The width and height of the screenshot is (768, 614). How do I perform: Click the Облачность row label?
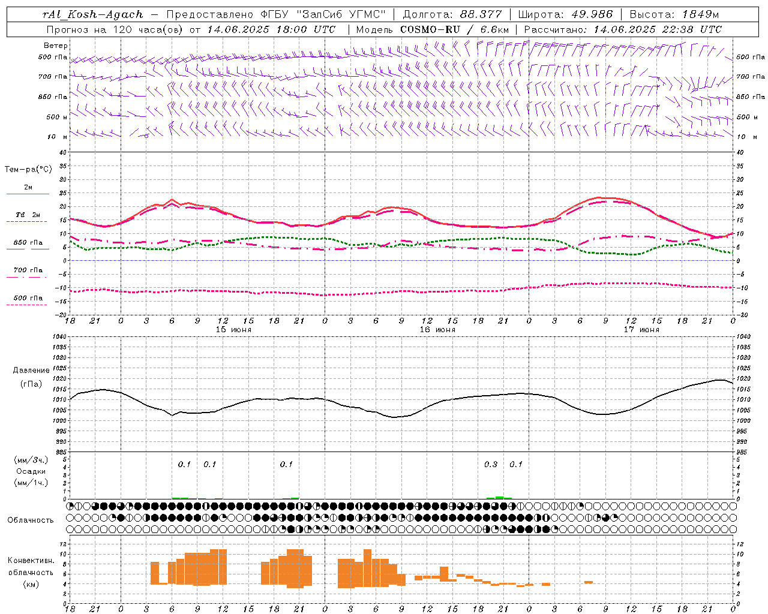pyautogui.click(x=31, y=520)
